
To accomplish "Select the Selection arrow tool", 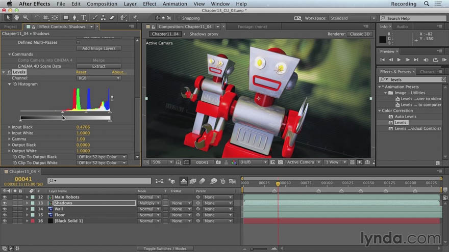I will (8, 18).
